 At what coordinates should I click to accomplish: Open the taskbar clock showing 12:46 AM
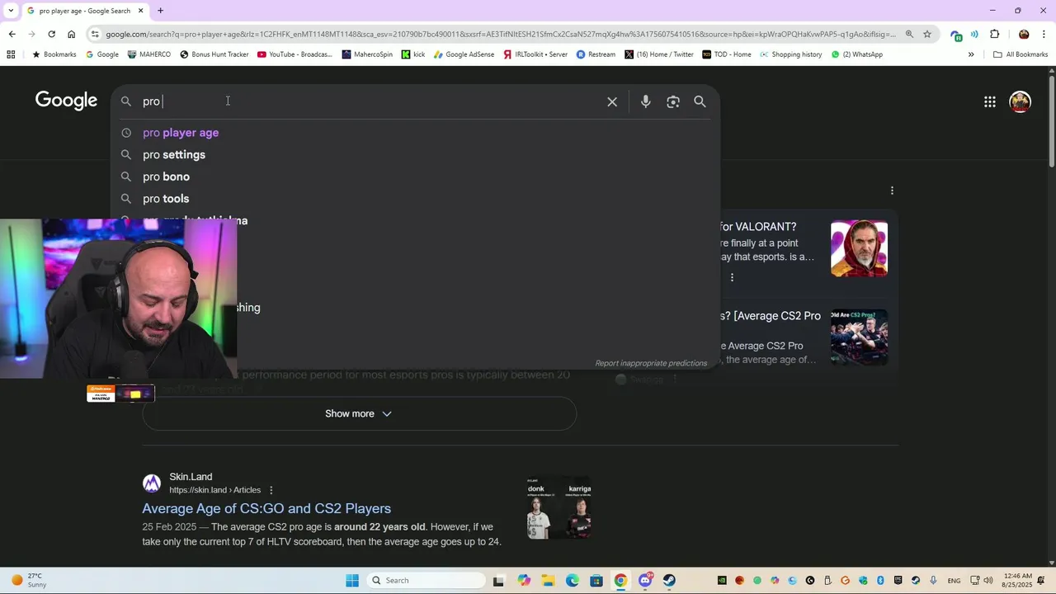1017,580
